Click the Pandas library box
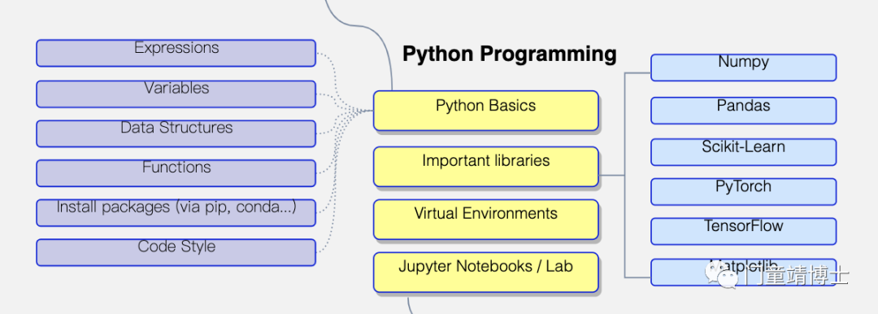 point(743,111)
